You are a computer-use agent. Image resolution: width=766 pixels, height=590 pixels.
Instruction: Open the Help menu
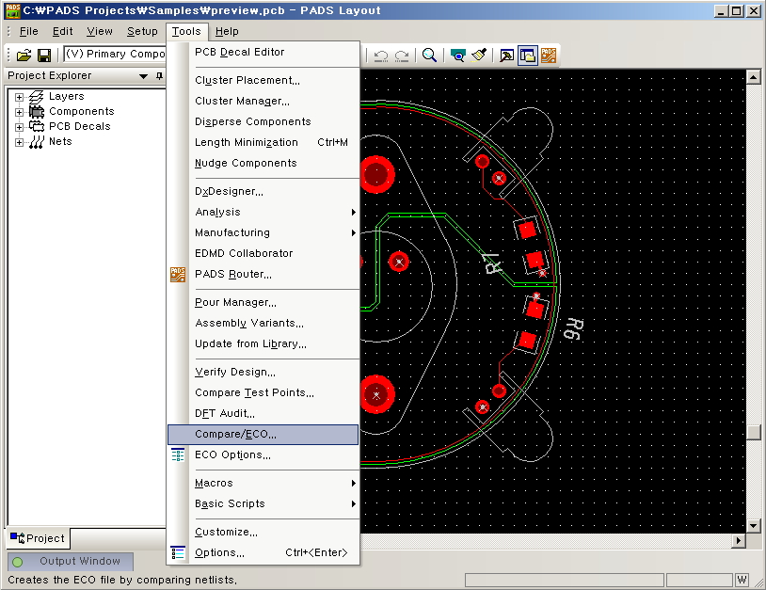coord(227,31)
